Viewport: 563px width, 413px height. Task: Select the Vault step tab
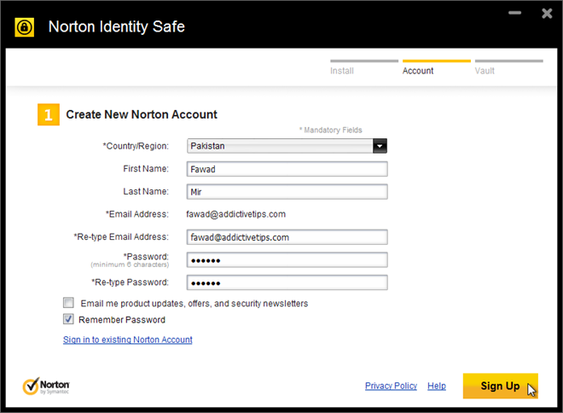tap(508, 67)
